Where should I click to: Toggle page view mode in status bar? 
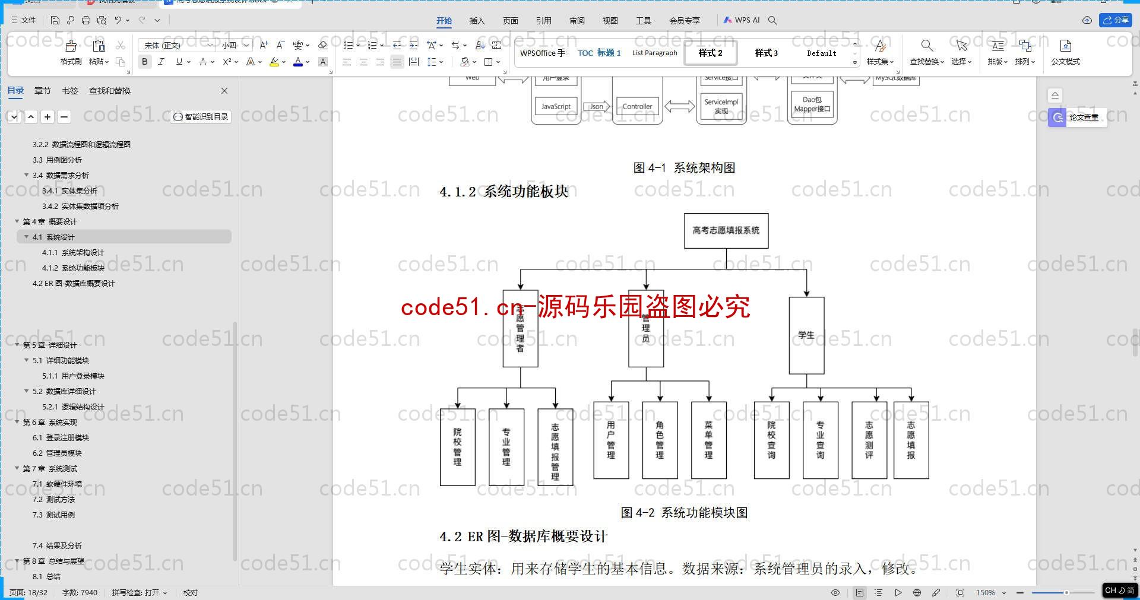click(859, 592)
